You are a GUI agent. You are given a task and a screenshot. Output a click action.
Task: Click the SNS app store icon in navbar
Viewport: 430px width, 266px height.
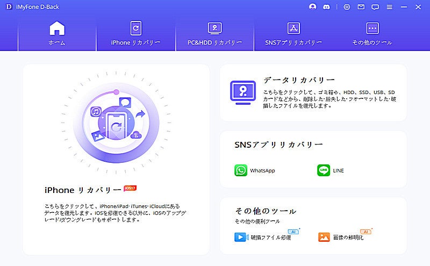click(x=293, y=28)
